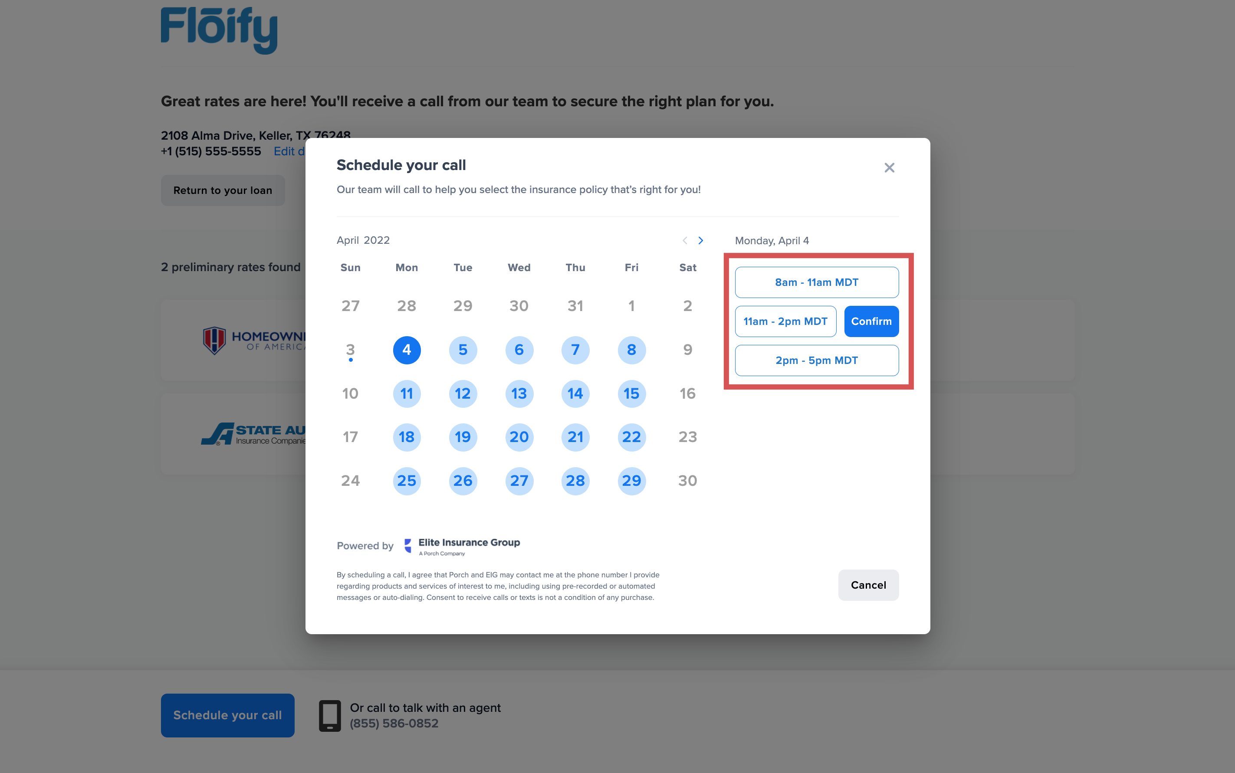
Task: Confirm the selected time slot
Action: (x=871, y=321)
